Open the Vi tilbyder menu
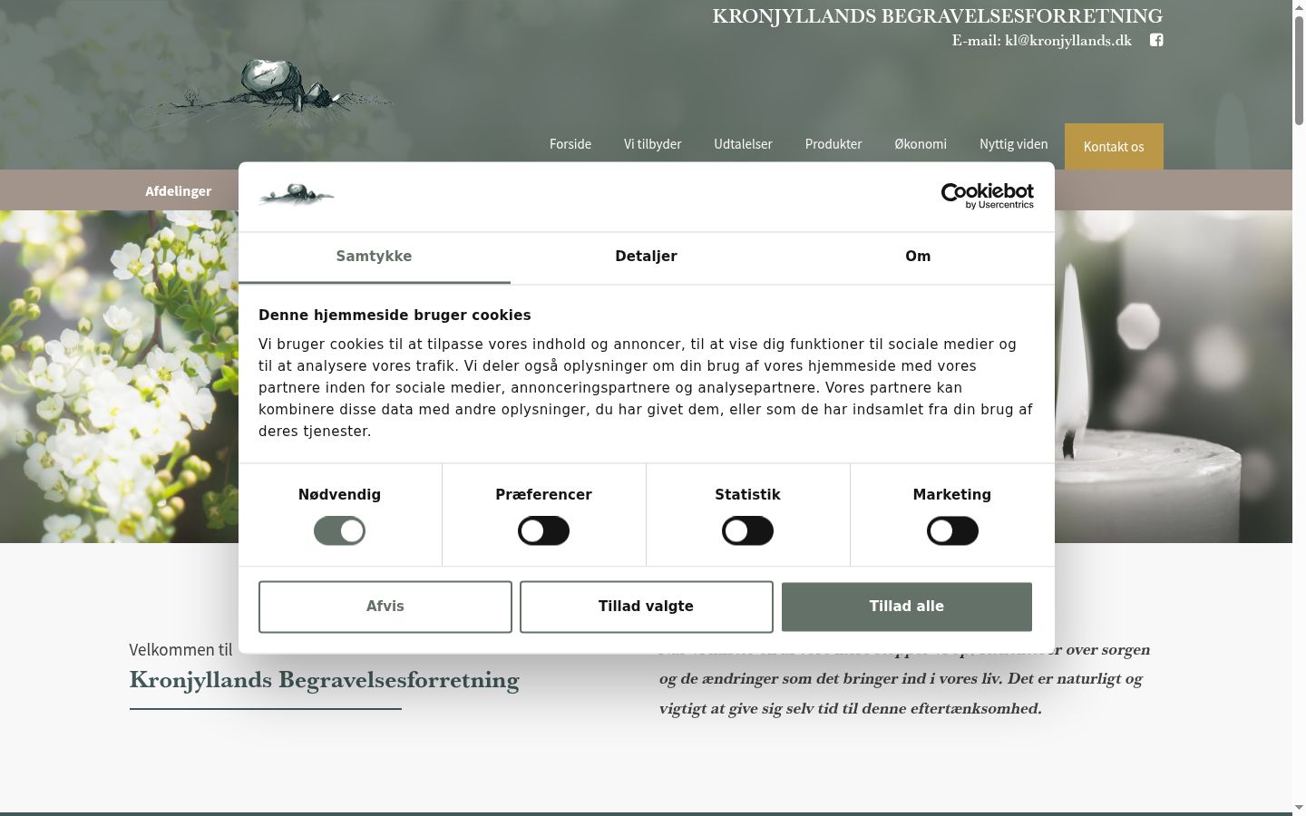1306x816 pixels. pos(652,144)
